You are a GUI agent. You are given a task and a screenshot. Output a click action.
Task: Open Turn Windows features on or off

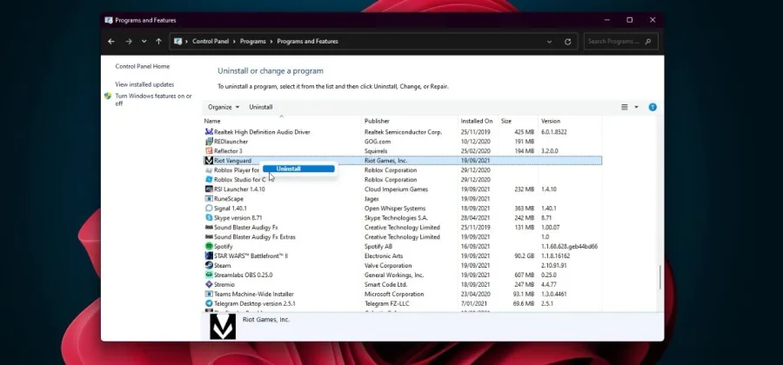[153, 100]
